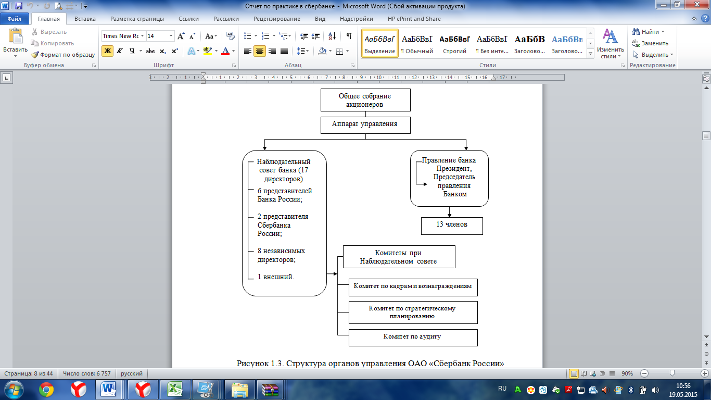Image resolution: width=711 pixels, height=400 pixels.
Task: Open the font size 14 dropdown
Action: [x=171, y=36]
